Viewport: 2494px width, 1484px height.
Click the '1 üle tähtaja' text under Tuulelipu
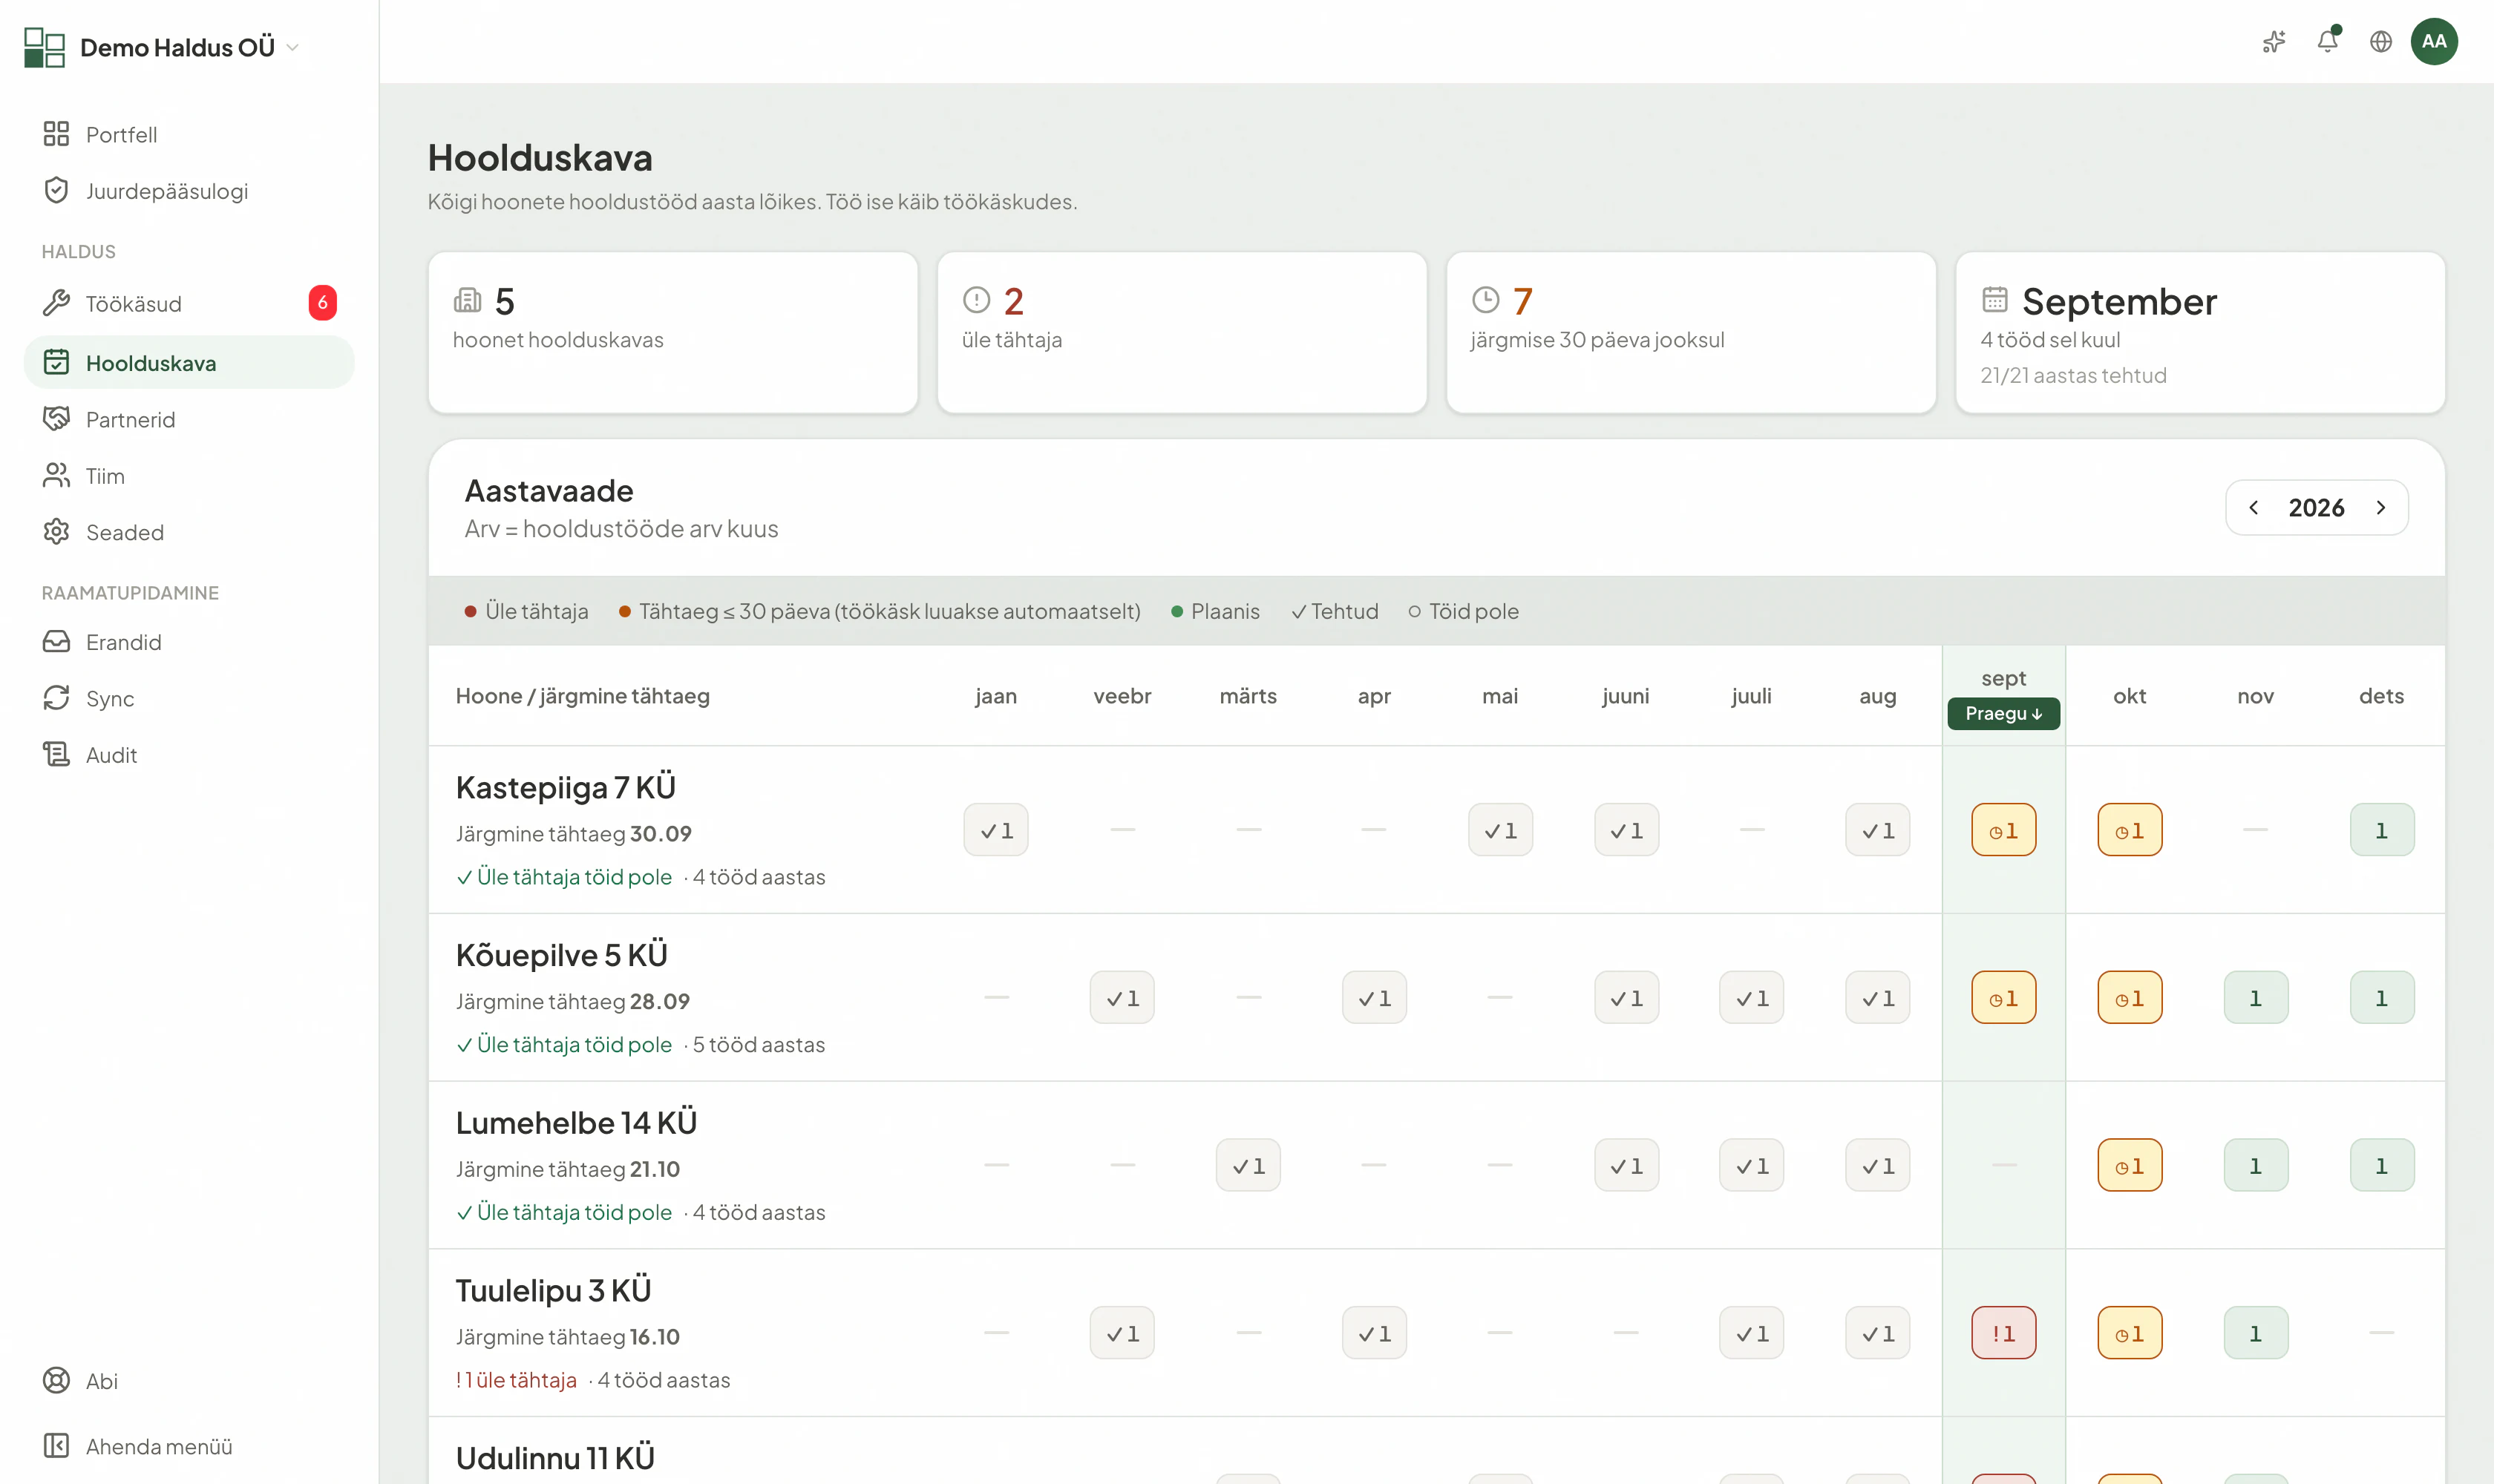(x=516, y=1380)
